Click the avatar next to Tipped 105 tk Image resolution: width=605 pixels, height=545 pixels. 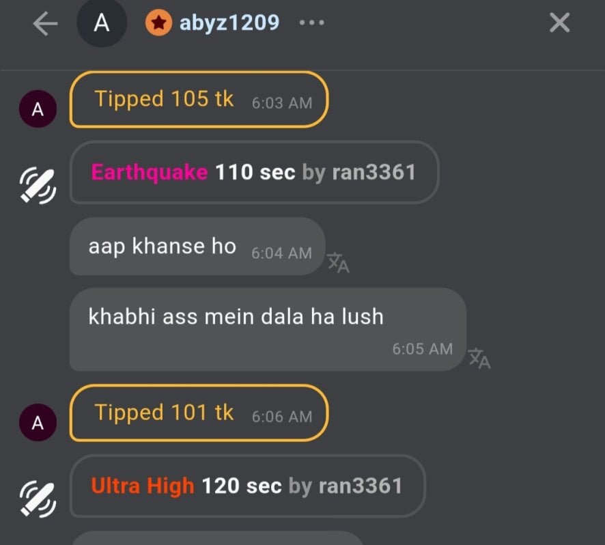38,109
